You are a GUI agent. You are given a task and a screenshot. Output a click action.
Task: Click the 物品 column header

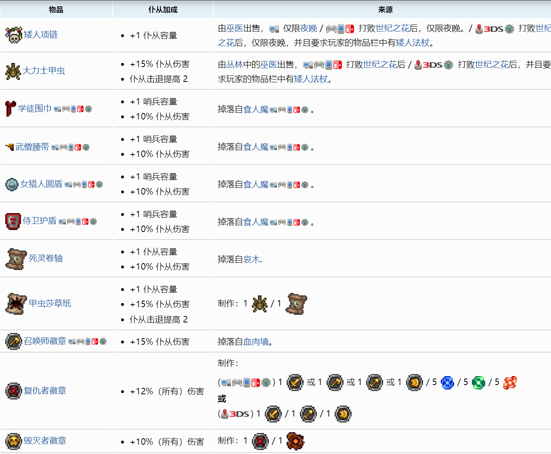click(56, 10)
